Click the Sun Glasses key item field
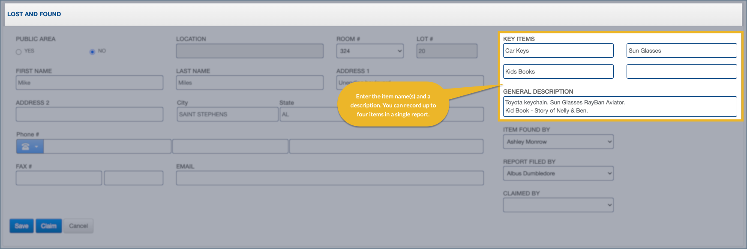 coord(681,50)
